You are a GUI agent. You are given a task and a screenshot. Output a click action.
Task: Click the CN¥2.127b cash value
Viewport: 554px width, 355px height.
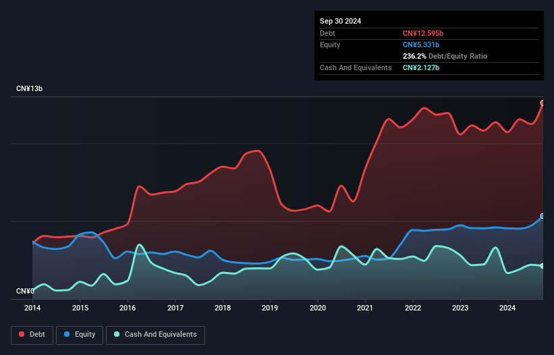click(421, 67)
